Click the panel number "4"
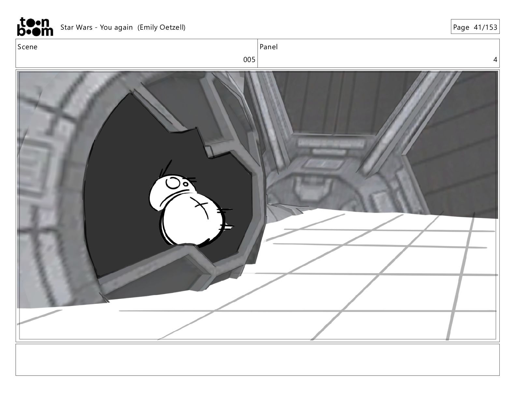This screenshot has height=399, width=516. coord(495,60)
